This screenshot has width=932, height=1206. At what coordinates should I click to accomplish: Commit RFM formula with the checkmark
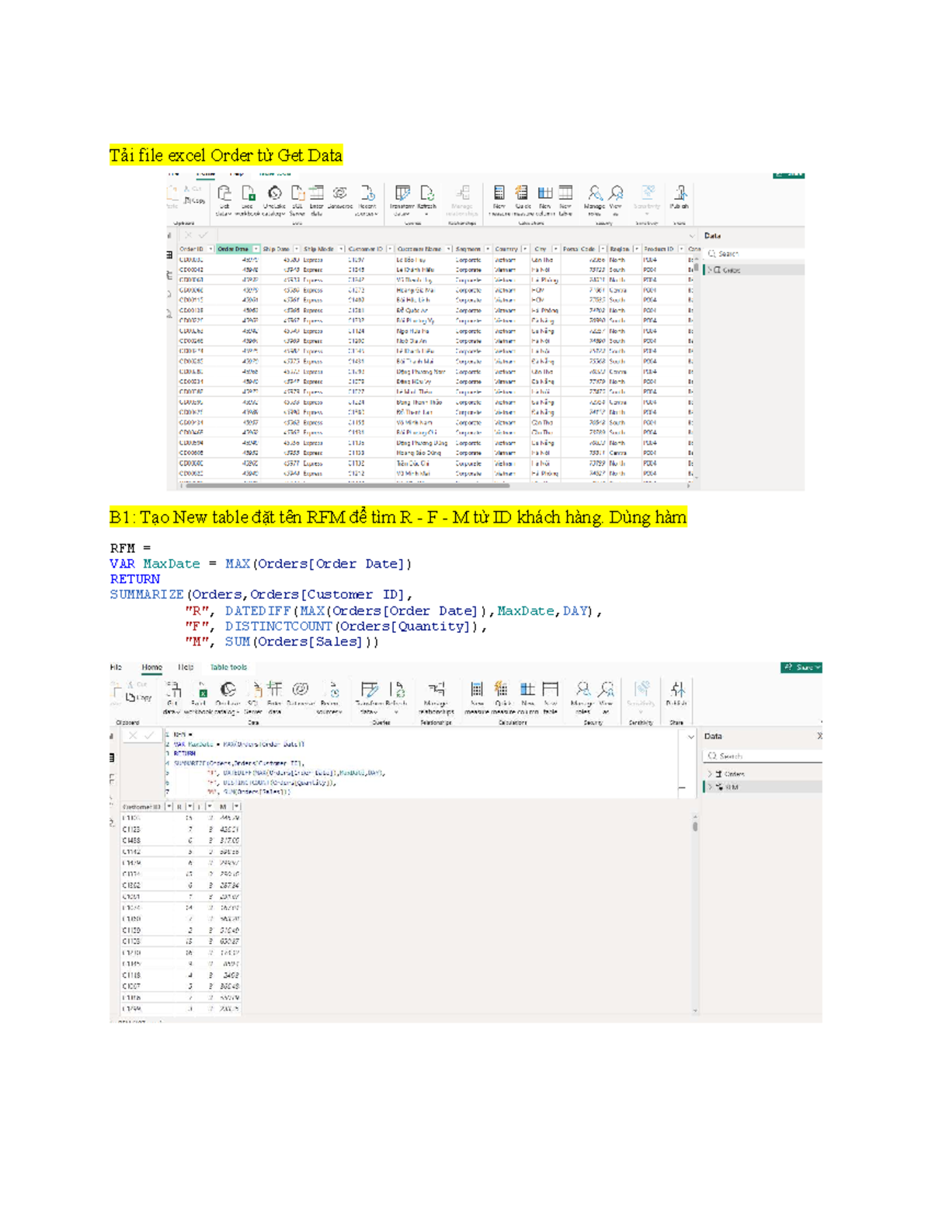(x=149, y=735)
